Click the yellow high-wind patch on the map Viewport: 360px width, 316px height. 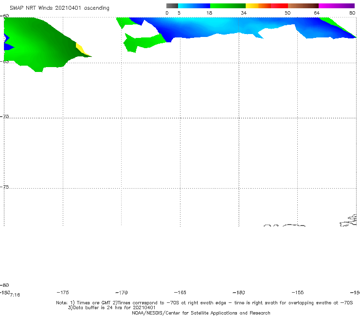click(x=81, y=49)
